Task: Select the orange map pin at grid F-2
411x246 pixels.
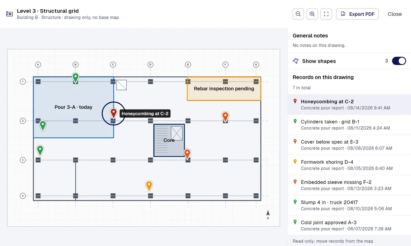Action: 225,117
